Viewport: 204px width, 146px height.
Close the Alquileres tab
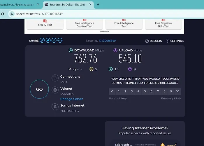pos(38,5)
